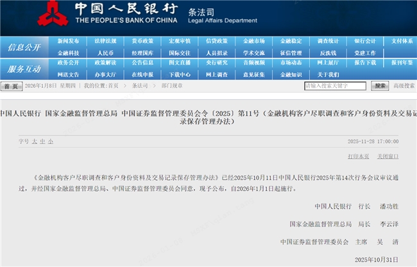Click the 首页 home button
This screenshot has height=267, width=417.
pyautogui.click(x=12, y=86)
